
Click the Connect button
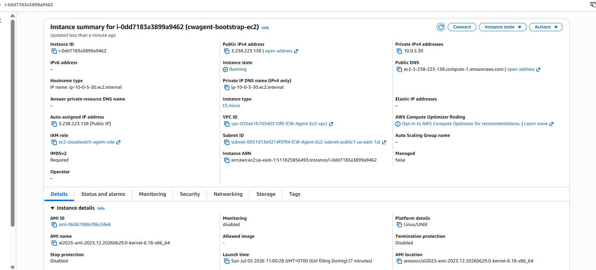(462, 27)
